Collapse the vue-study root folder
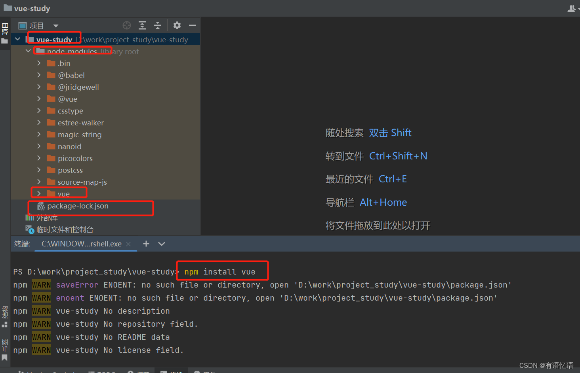Image resolution: width=580 pixels, height=373 pixels. coord(18,39)
